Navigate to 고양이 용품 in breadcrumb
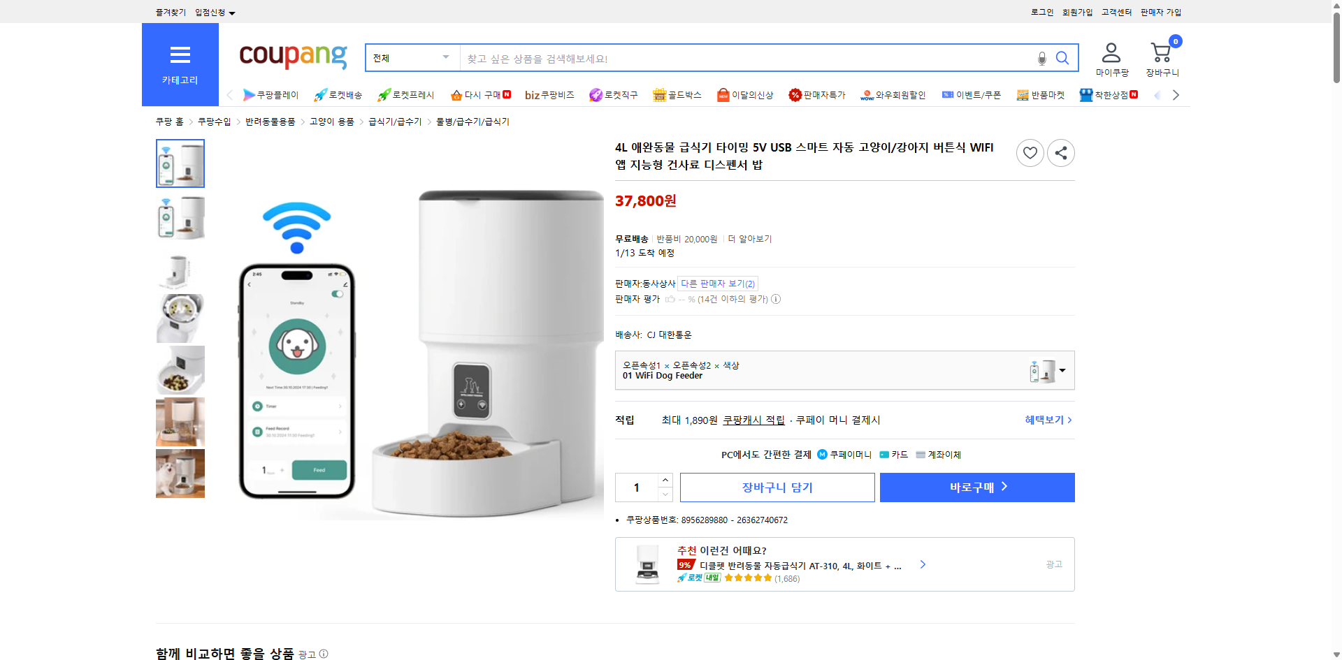1342x660 pixels. 331,121
